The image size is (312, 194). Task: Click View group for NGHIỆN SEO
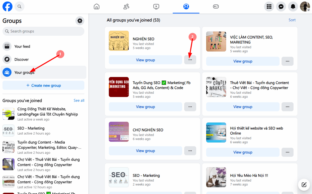[x=146, y=60]
